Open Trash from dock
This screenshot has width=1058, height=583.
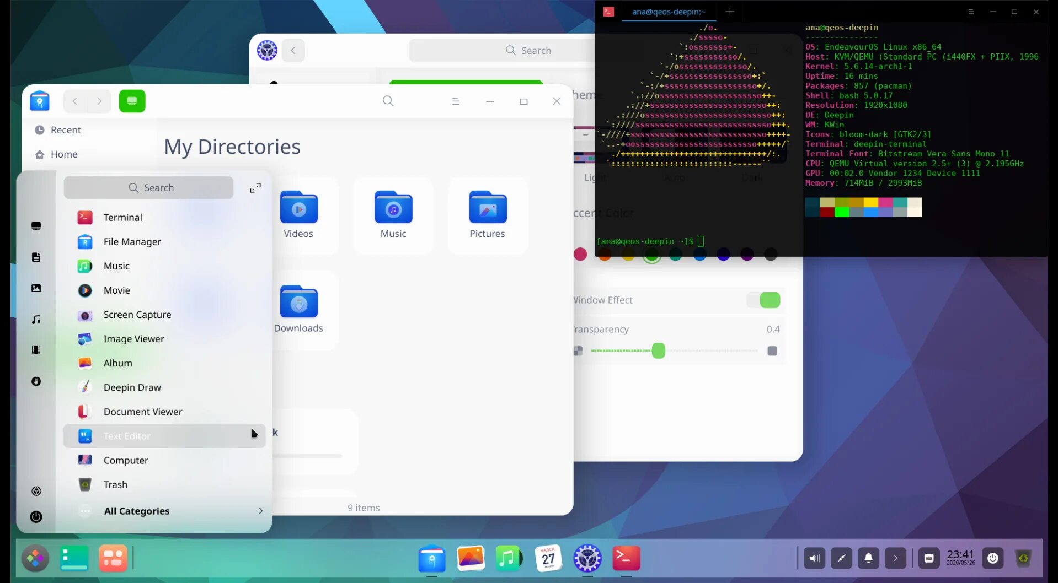pyautogui.click(x=1023, y=558)
